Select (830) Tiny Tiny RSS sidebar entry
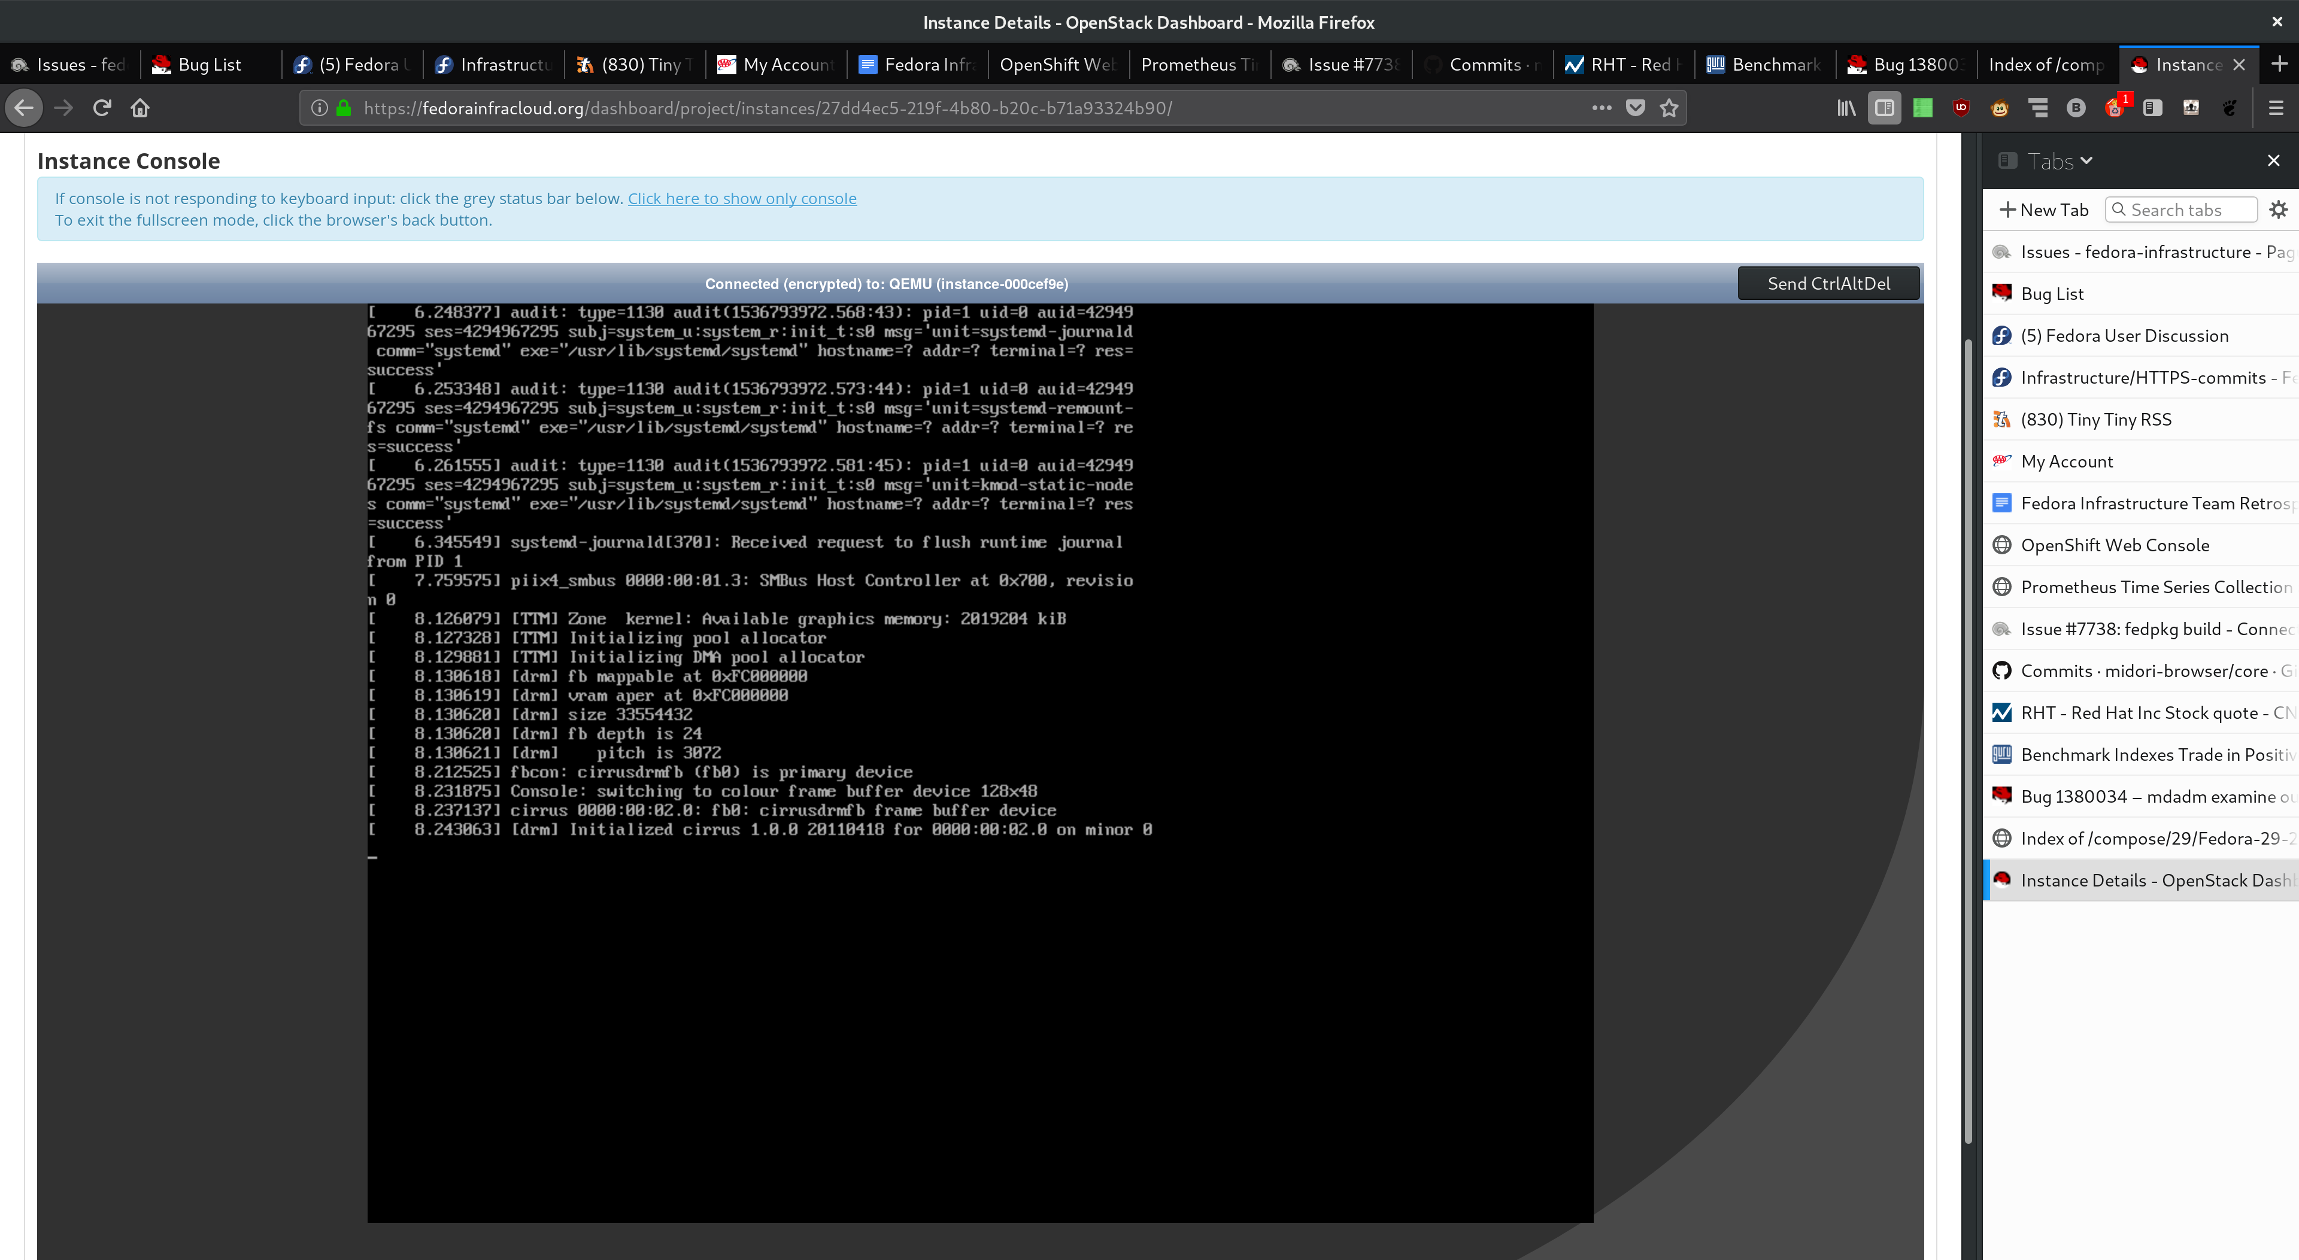 coord(2140,420)
